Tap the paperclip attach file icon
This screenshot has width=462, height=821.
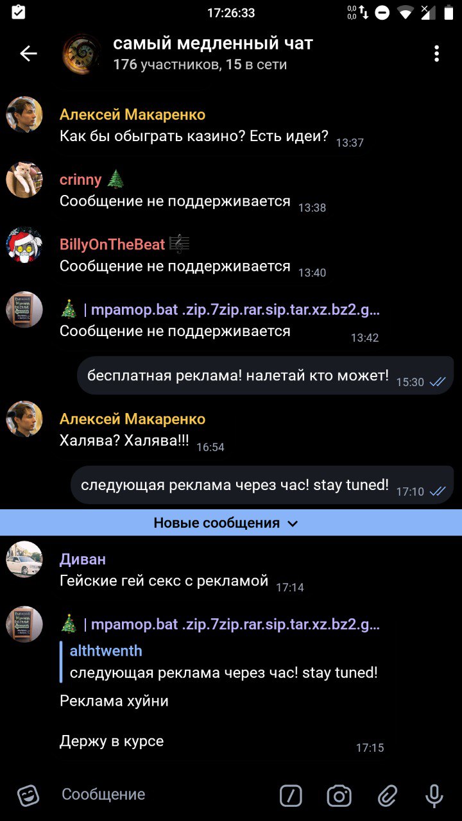(387, 796)
